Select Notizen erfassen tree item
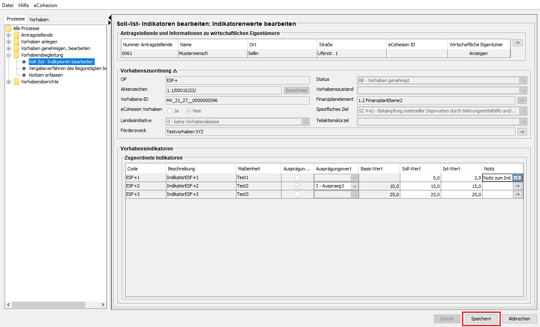 coord(45,75)
